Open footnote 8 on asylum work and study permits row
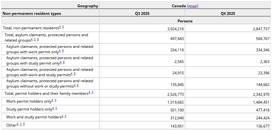 (75, 74)
